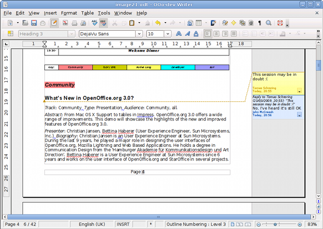Open the Table menu
Viewport: 323px width, 229px height.
point(87,13)
